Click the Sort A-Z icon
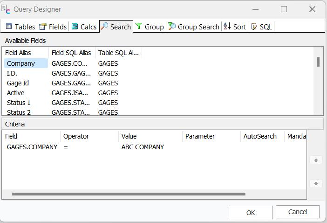327x223 pixels. point(227,27)
